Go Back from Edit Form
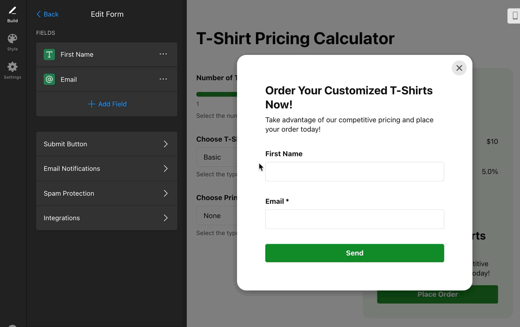Screen dimensions: 520x327 pyautogui.click(x=47, y=14)
